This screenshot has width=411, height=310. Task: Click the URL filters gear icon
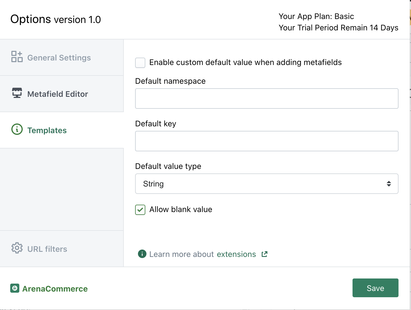tap(17, 248)
